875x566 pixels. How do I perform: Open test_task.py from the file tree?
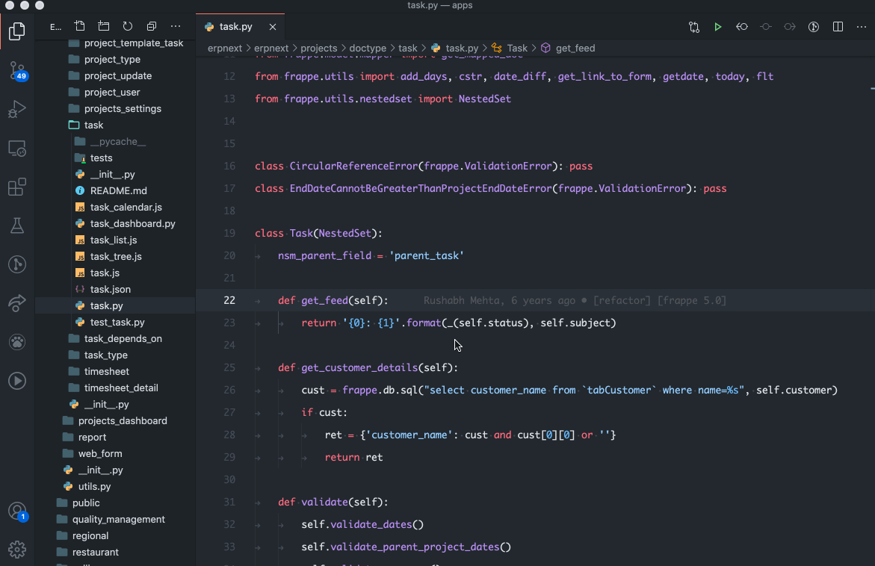coord(117,323)
